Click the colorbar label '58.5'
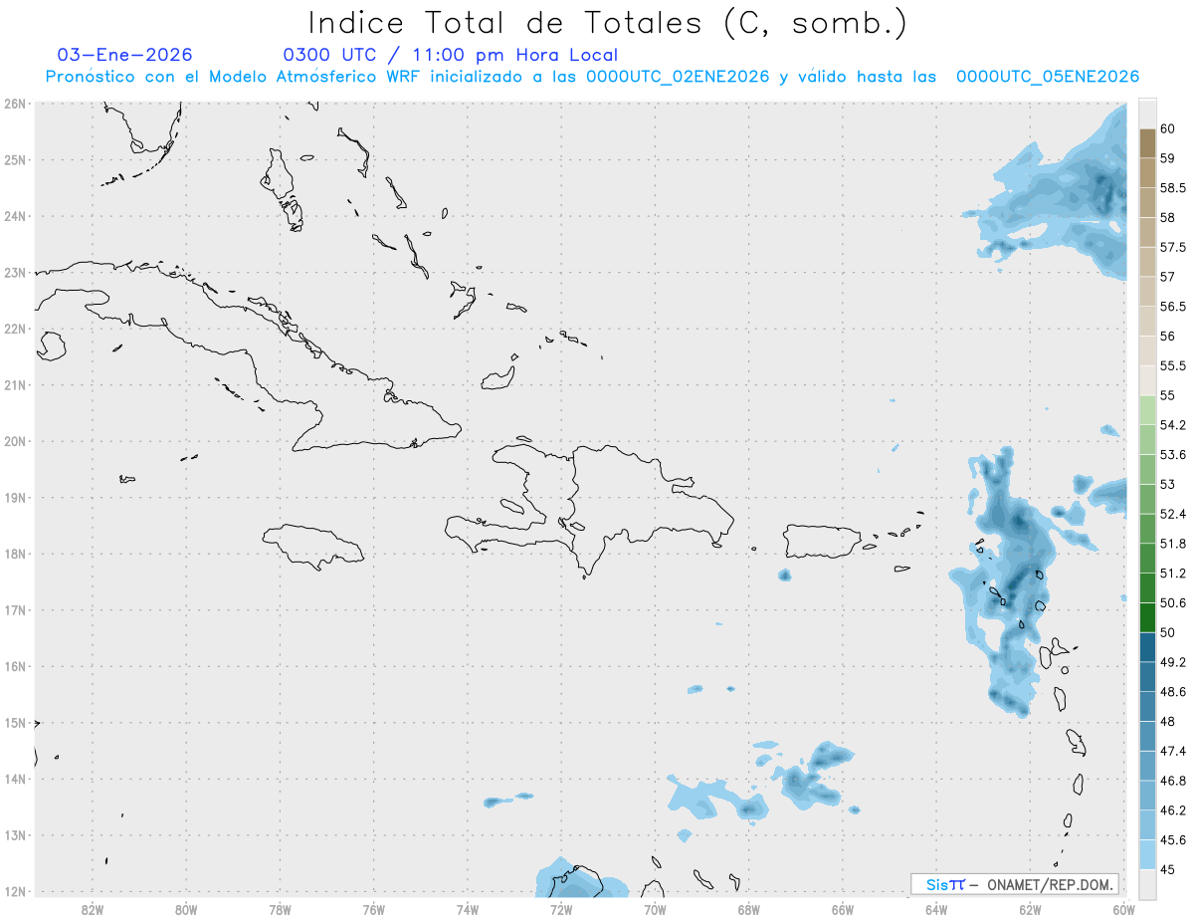Screen dimensions: 1194x923 click(1172, 188)
